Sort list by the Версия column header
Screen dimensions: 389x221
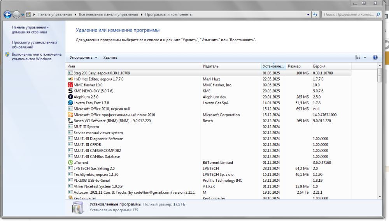point(331,66)
